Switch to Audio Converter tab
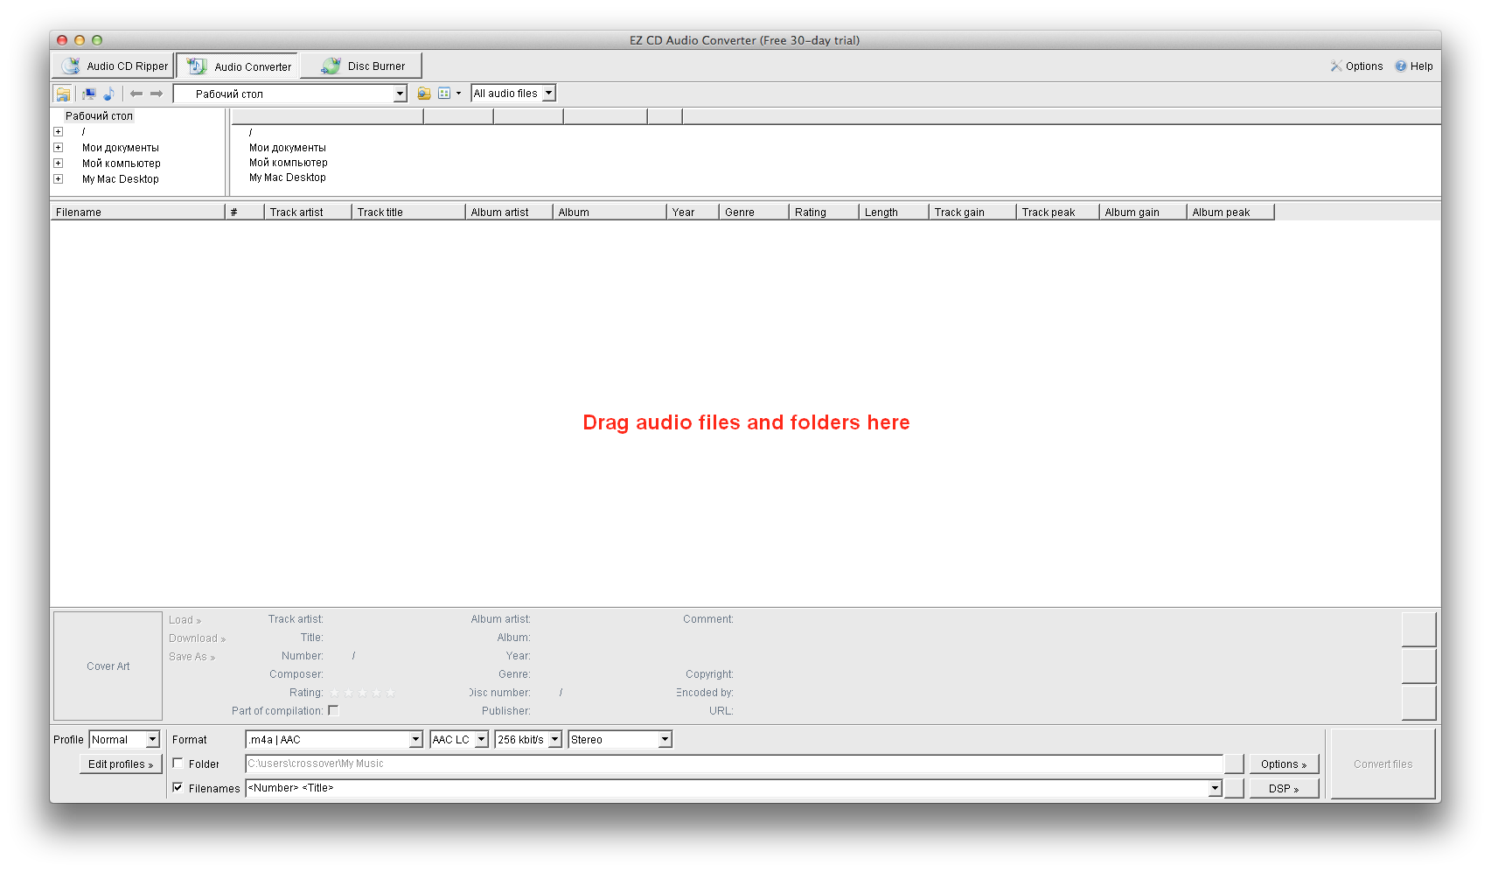1491x872 pixels. 238,66
